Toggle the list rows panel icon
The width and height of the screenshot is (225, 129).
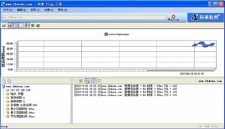[x=21, y=26]
